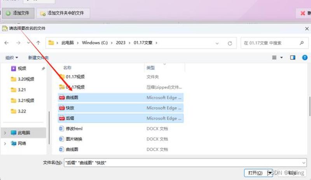Click the 打开 button
Image resolution: width=311 pixels, height=180 pixels.
(255, 173)
